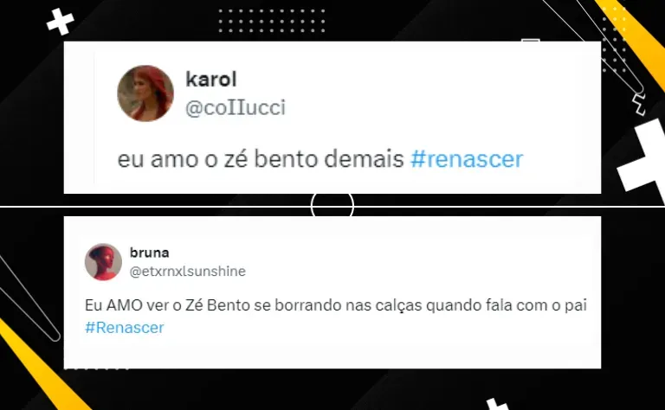The height and width of the screenshot is (410, 665).
Task: Click the white plus icon at top left
Action: 61,21
